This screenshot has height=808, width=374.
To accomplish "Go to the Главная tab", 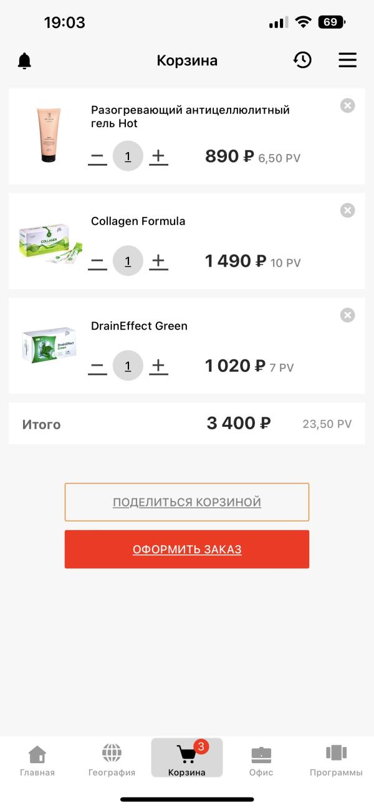I will pyautogui.click(x=37, y=761).
